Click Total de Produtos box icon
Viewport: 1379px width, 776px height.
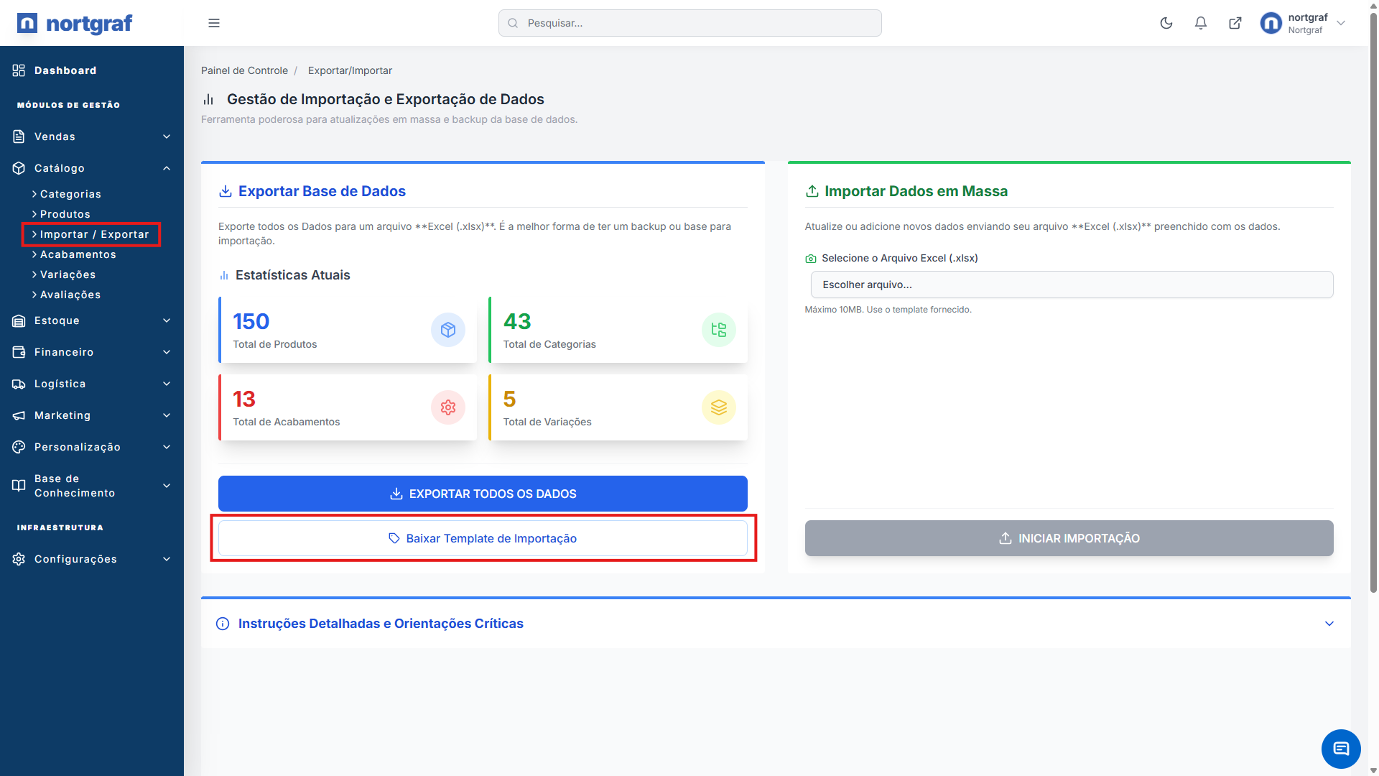point(448,330)
